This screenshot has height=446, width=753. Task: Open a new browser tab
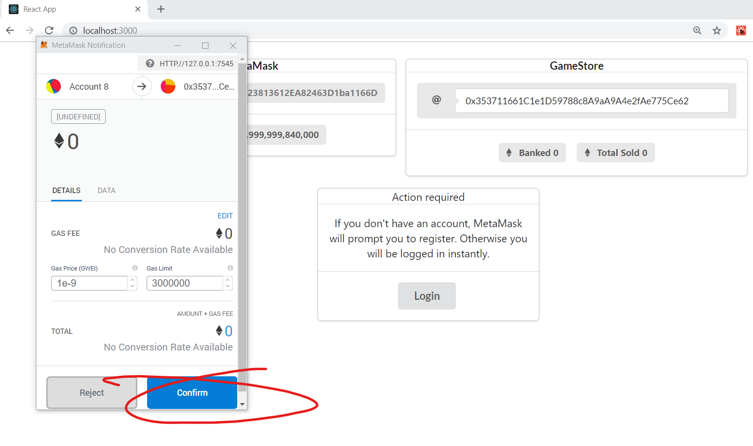click(x=161, y=9)
